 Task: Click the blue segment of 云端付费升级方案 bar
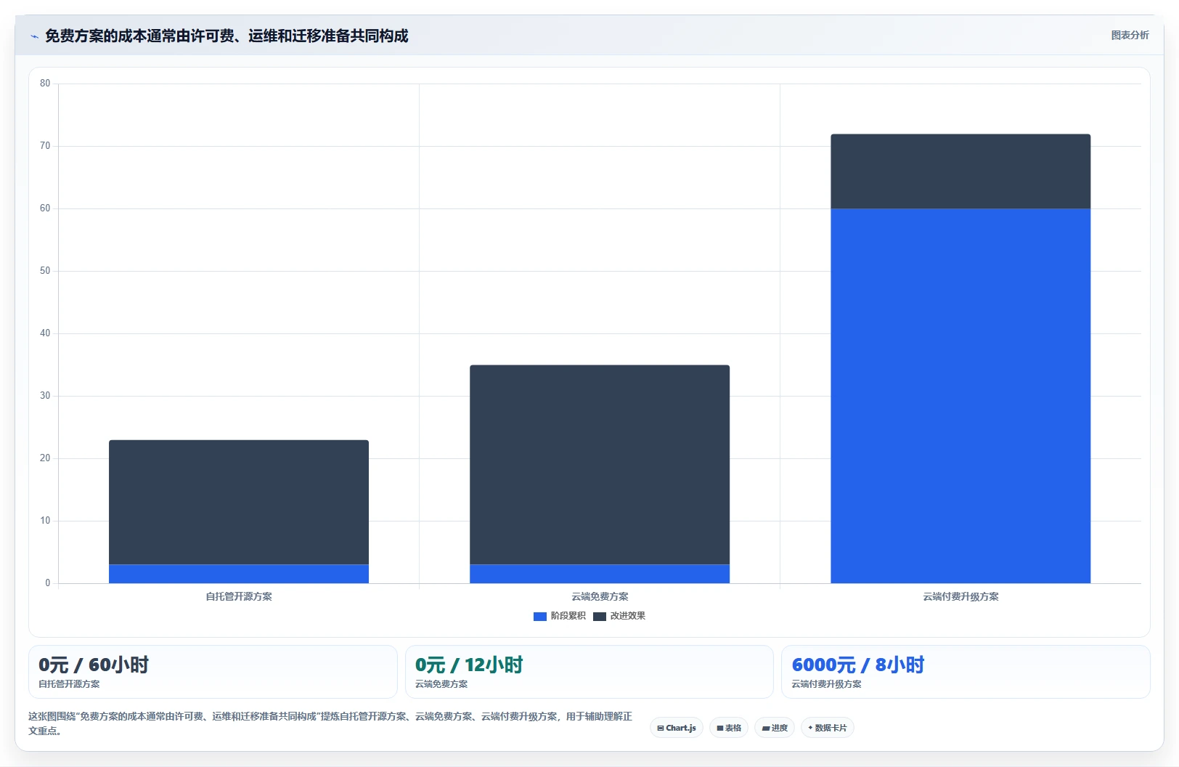[x=960, y=396]
